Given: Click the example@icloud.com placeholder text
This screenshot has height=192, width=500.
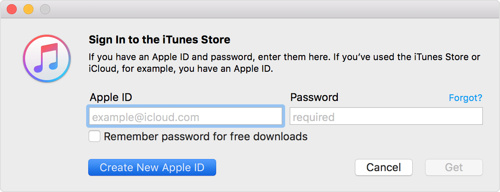Looking at the screenshot, I should [x=146, y=117].
